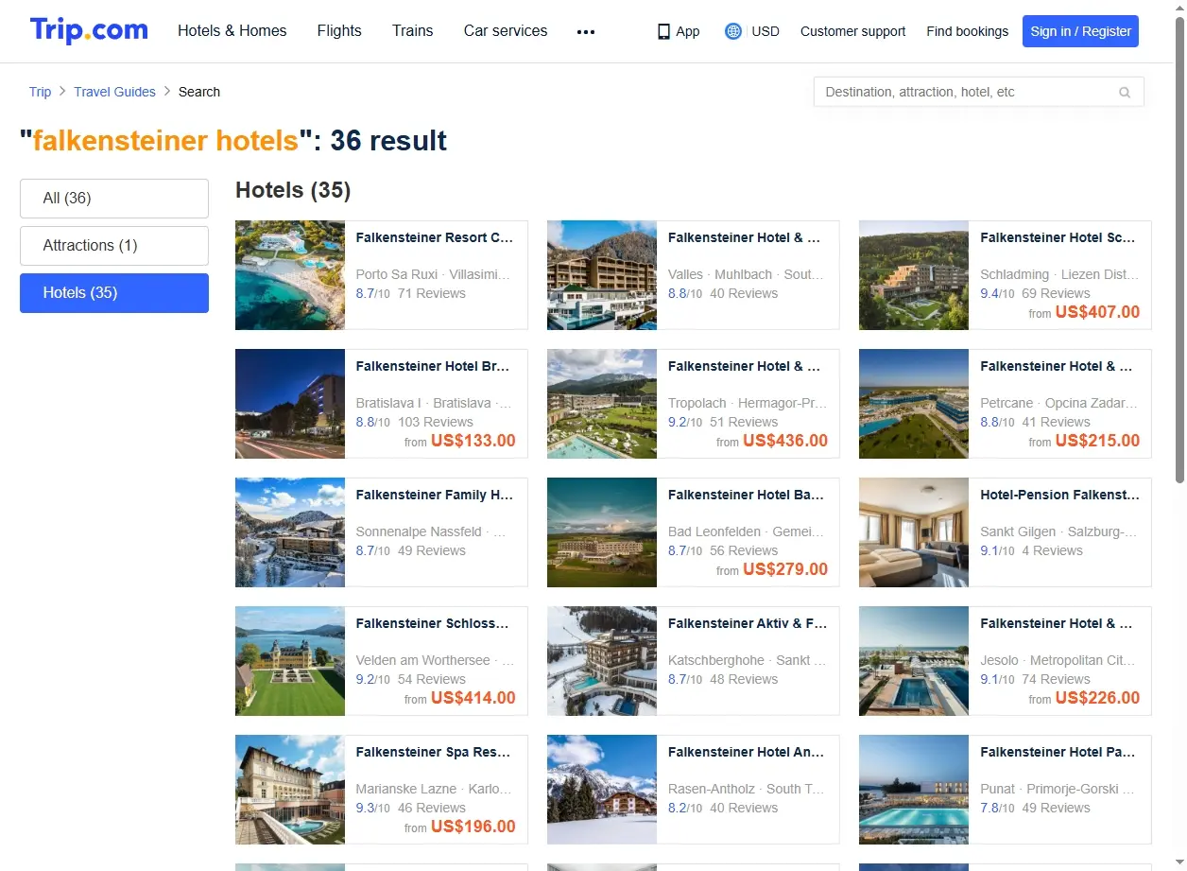Viewport: 1187px width, 871px height.
Task: Open Find bookings link
Action: click(x=968, y=31)
